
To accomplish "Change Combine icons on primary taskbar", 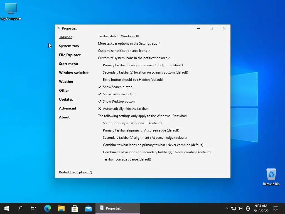I will click(x=153, y=145).
